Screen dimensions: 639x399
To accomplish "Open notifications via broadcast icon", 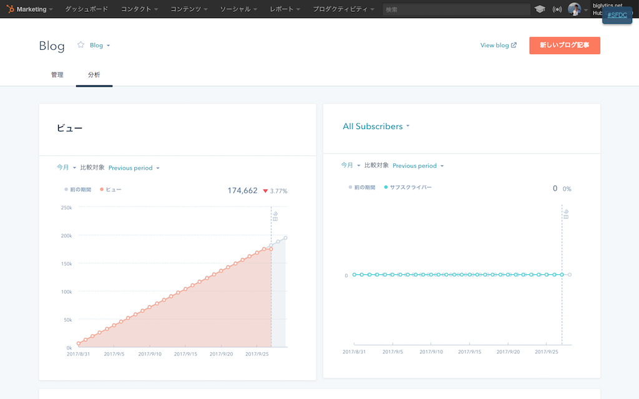I will [558, 9].
